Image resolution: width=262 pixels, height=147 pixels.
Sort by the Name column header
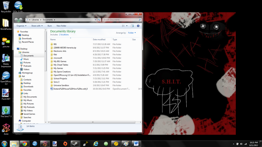tap(53, 40)
